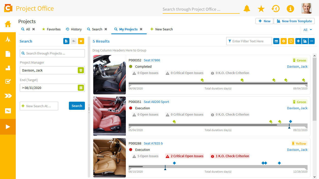319x179 pixels.
Task: Select the activity monitor icon in sidebar
Action: tap(8, 39)
